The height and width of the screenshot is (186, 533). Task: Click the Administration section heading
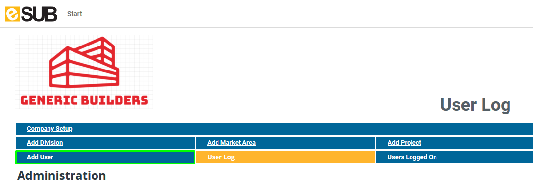[62, 176]
